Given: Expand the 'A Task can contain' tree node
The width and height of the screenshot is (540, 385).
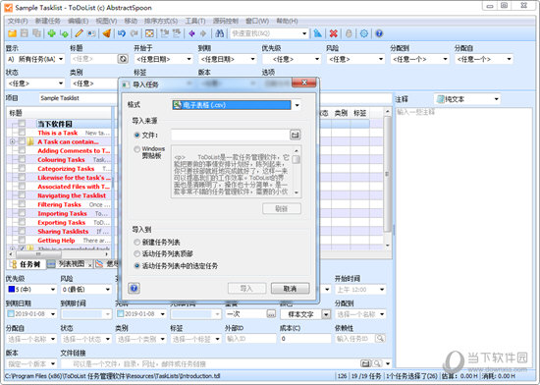Looking at the screenshot, I should 13,141.
